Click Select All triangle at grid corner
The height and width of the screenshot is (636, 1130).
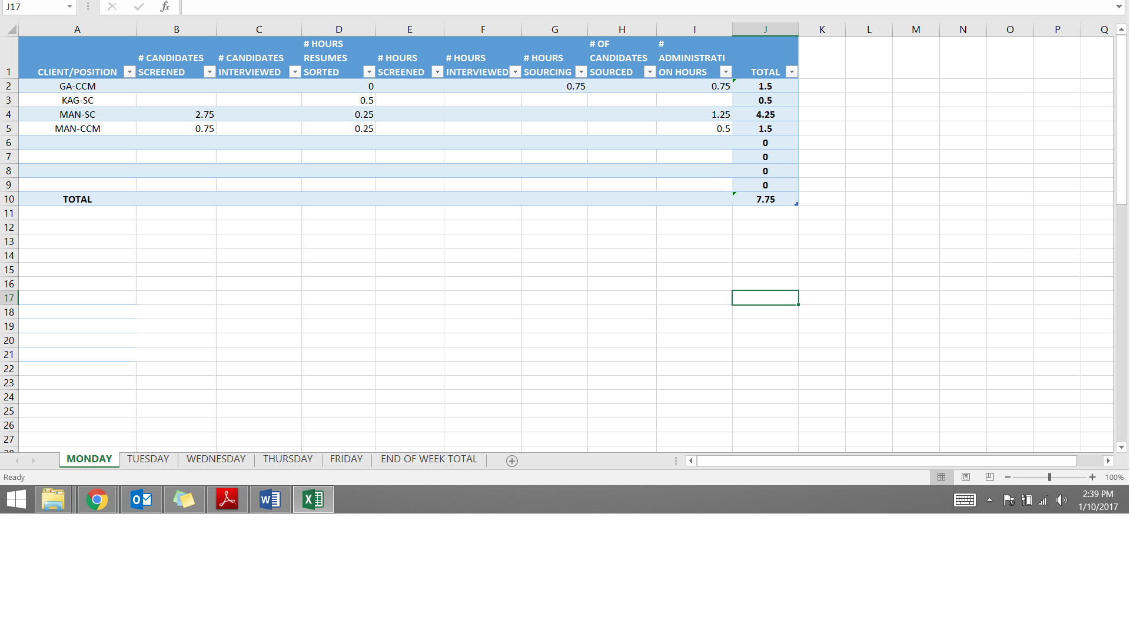pos(11,29)
